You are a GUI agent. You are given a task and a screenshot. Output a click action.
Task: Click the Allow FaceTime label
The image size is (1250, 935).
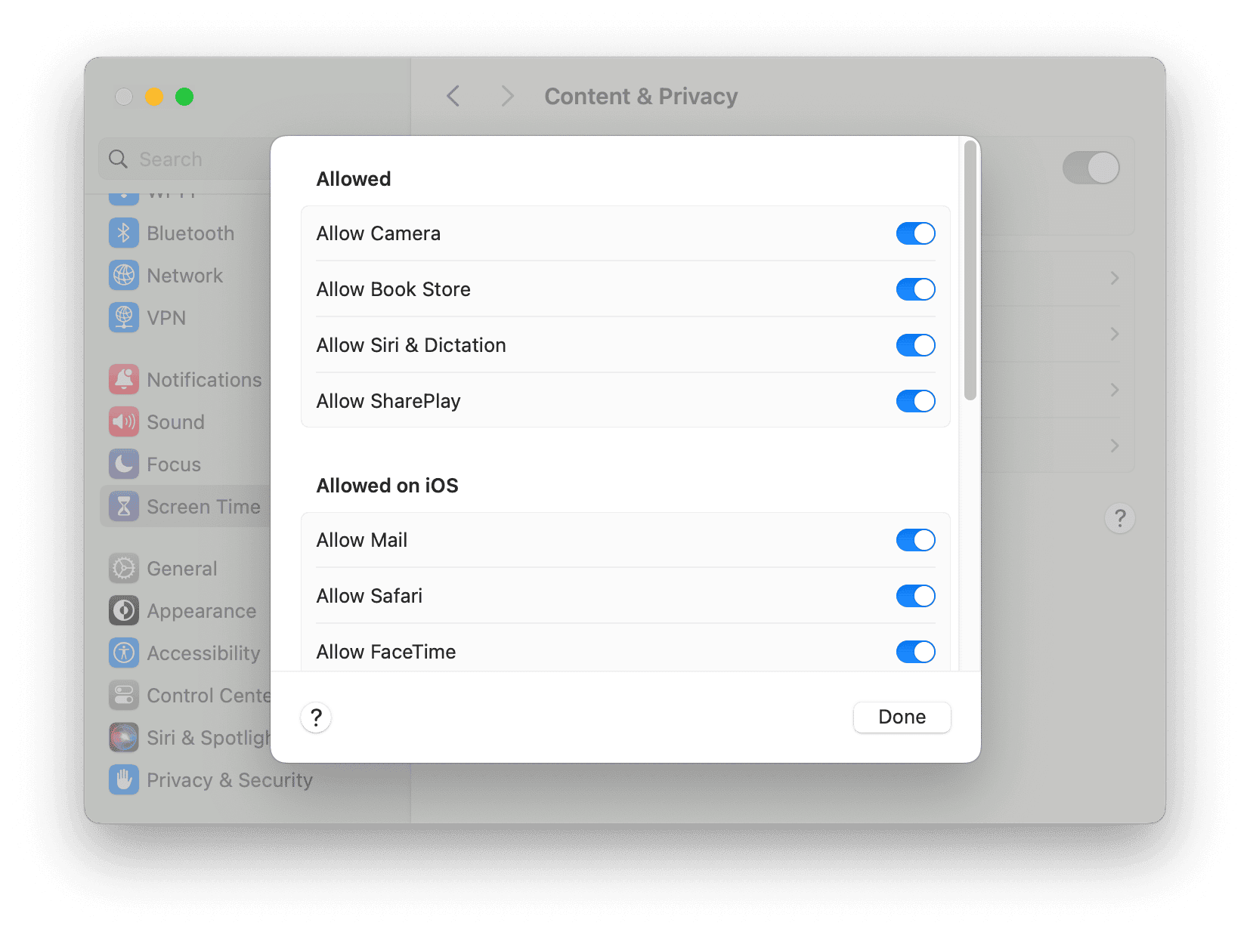coord(386,652)
